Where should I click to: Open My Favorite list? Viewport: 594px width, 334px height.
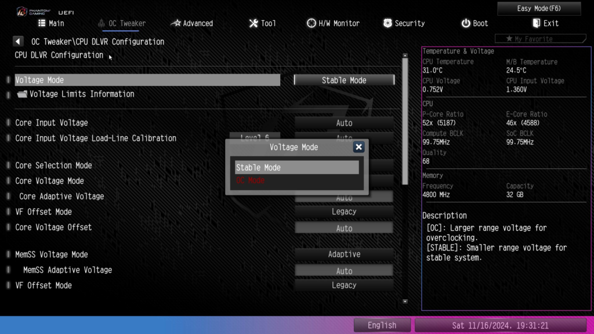tap(540, 39)
